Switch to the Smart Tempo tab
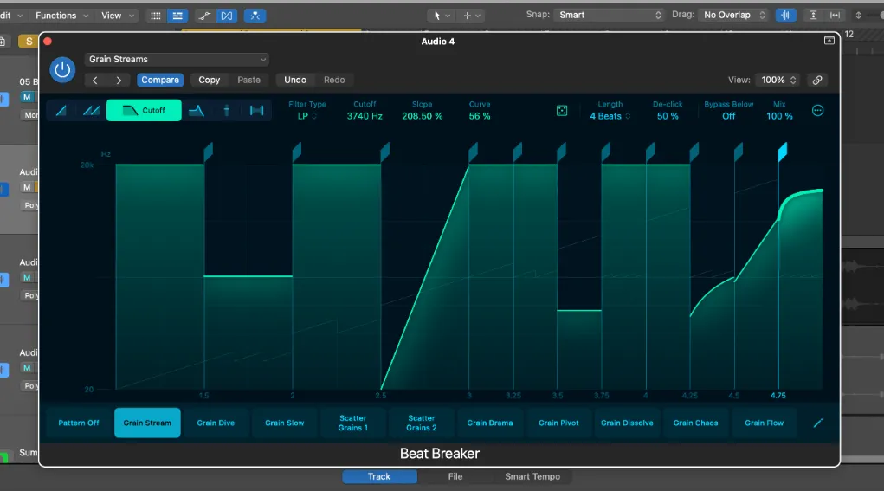Viewport: 884px width, 491px height. [x=532, y=476]
